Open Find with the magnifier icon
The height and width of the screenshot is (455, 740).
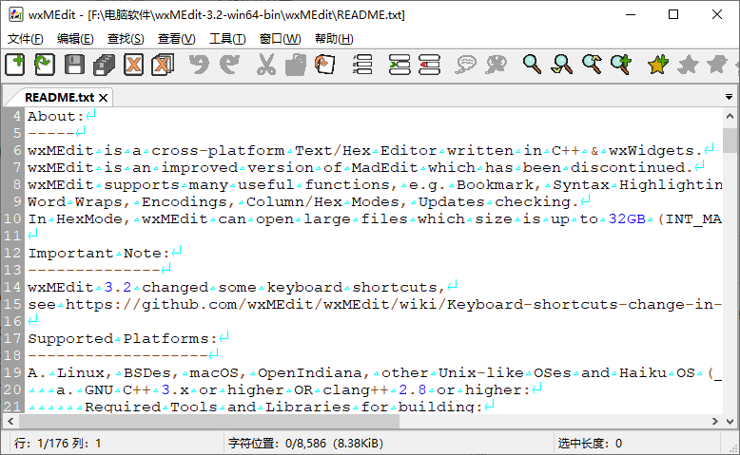pos(532,65)
